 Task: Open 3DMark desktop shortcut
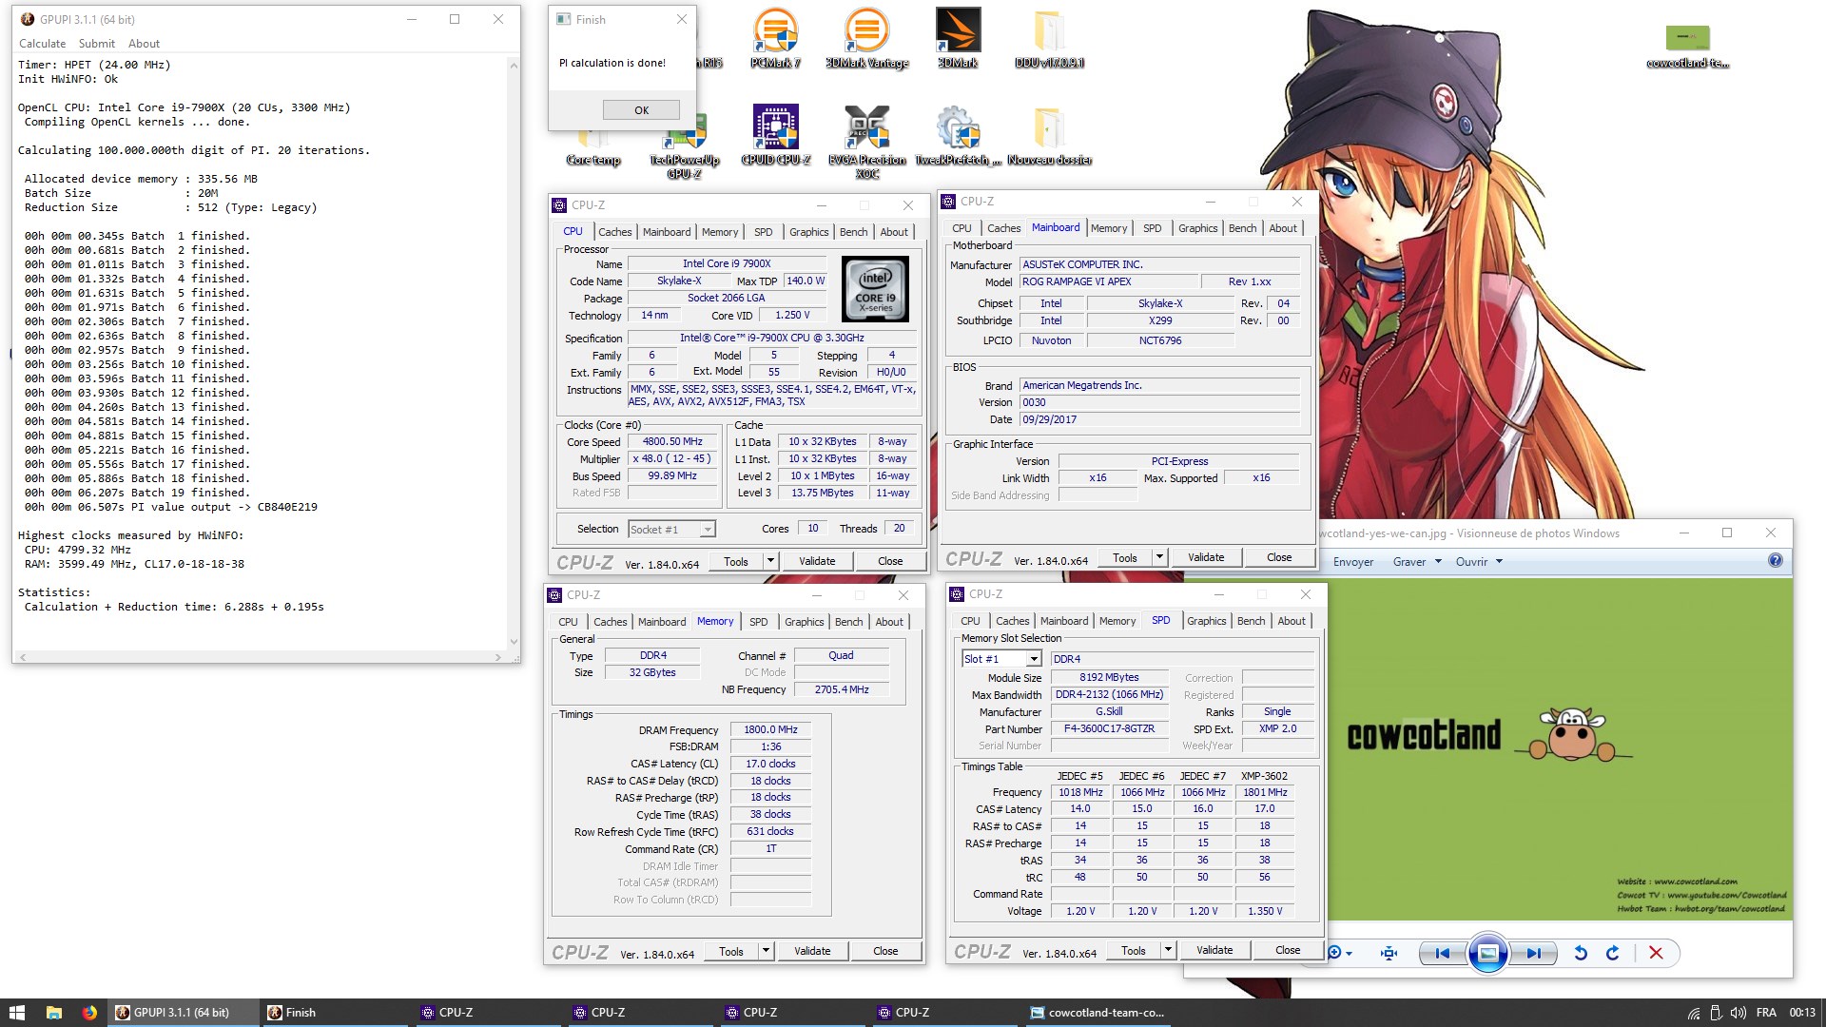pos(958,38)
